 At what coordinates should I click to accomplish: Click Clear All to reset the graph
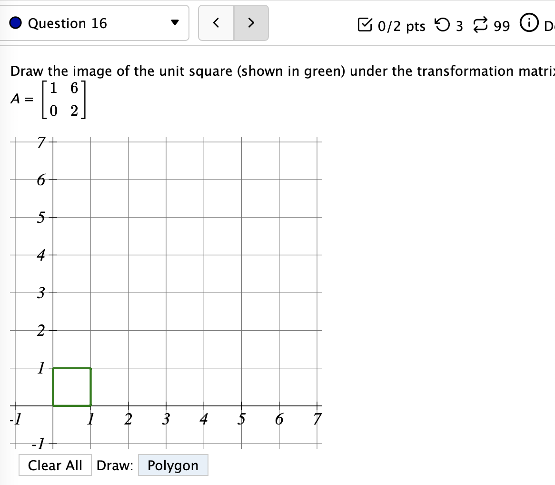tap(55, 465)
